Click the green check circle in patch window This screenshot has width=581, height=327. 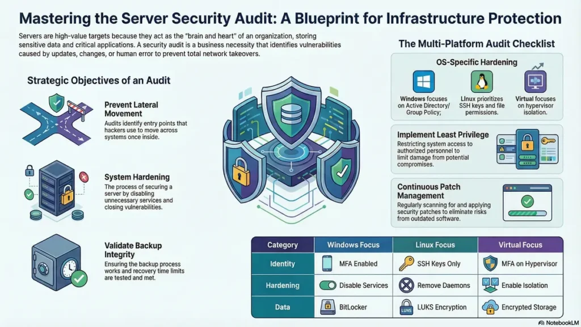pyautogui.click(x=527, y=202)
